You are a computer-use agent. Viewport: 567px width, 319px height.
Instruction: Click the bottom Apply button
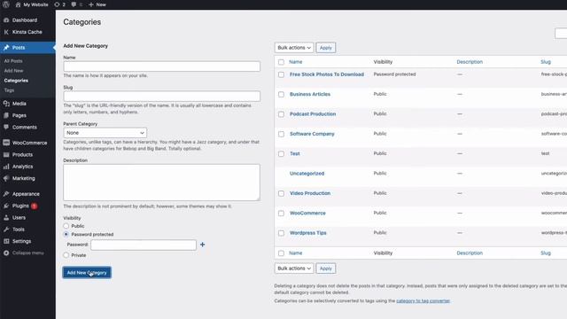326,268
